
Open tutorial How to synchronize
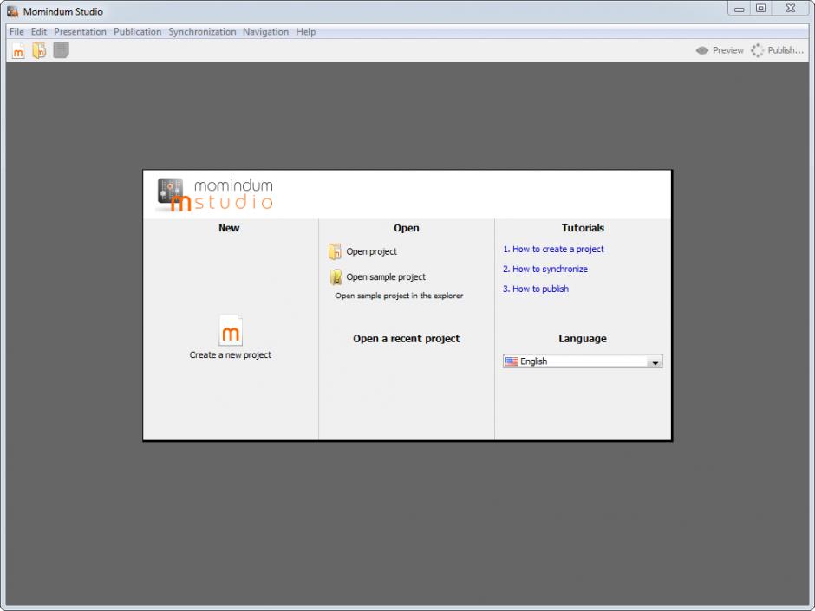[x=544, y=270]
